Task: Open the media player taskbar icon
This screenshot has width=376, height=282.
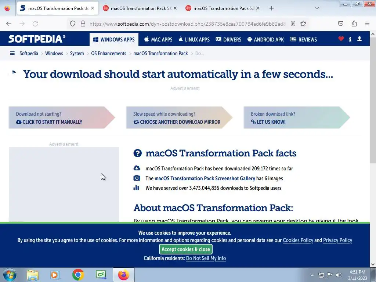Action: (55, 275)
